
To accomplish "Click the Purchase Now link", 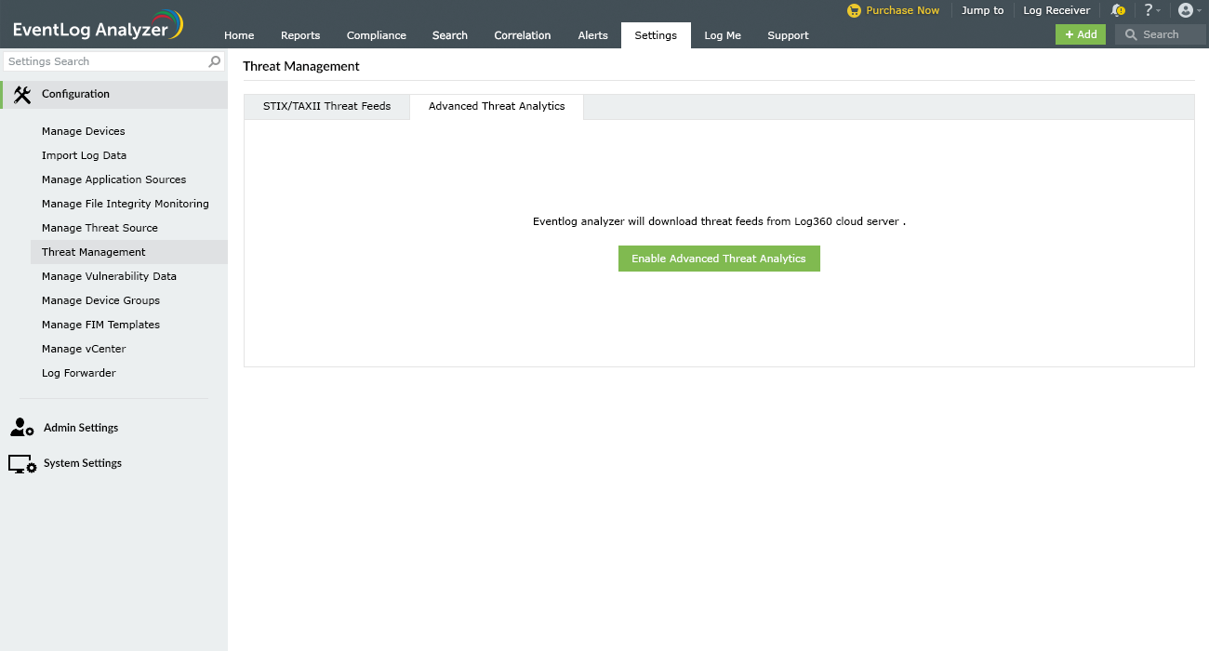I will click(x=893, y=10).
